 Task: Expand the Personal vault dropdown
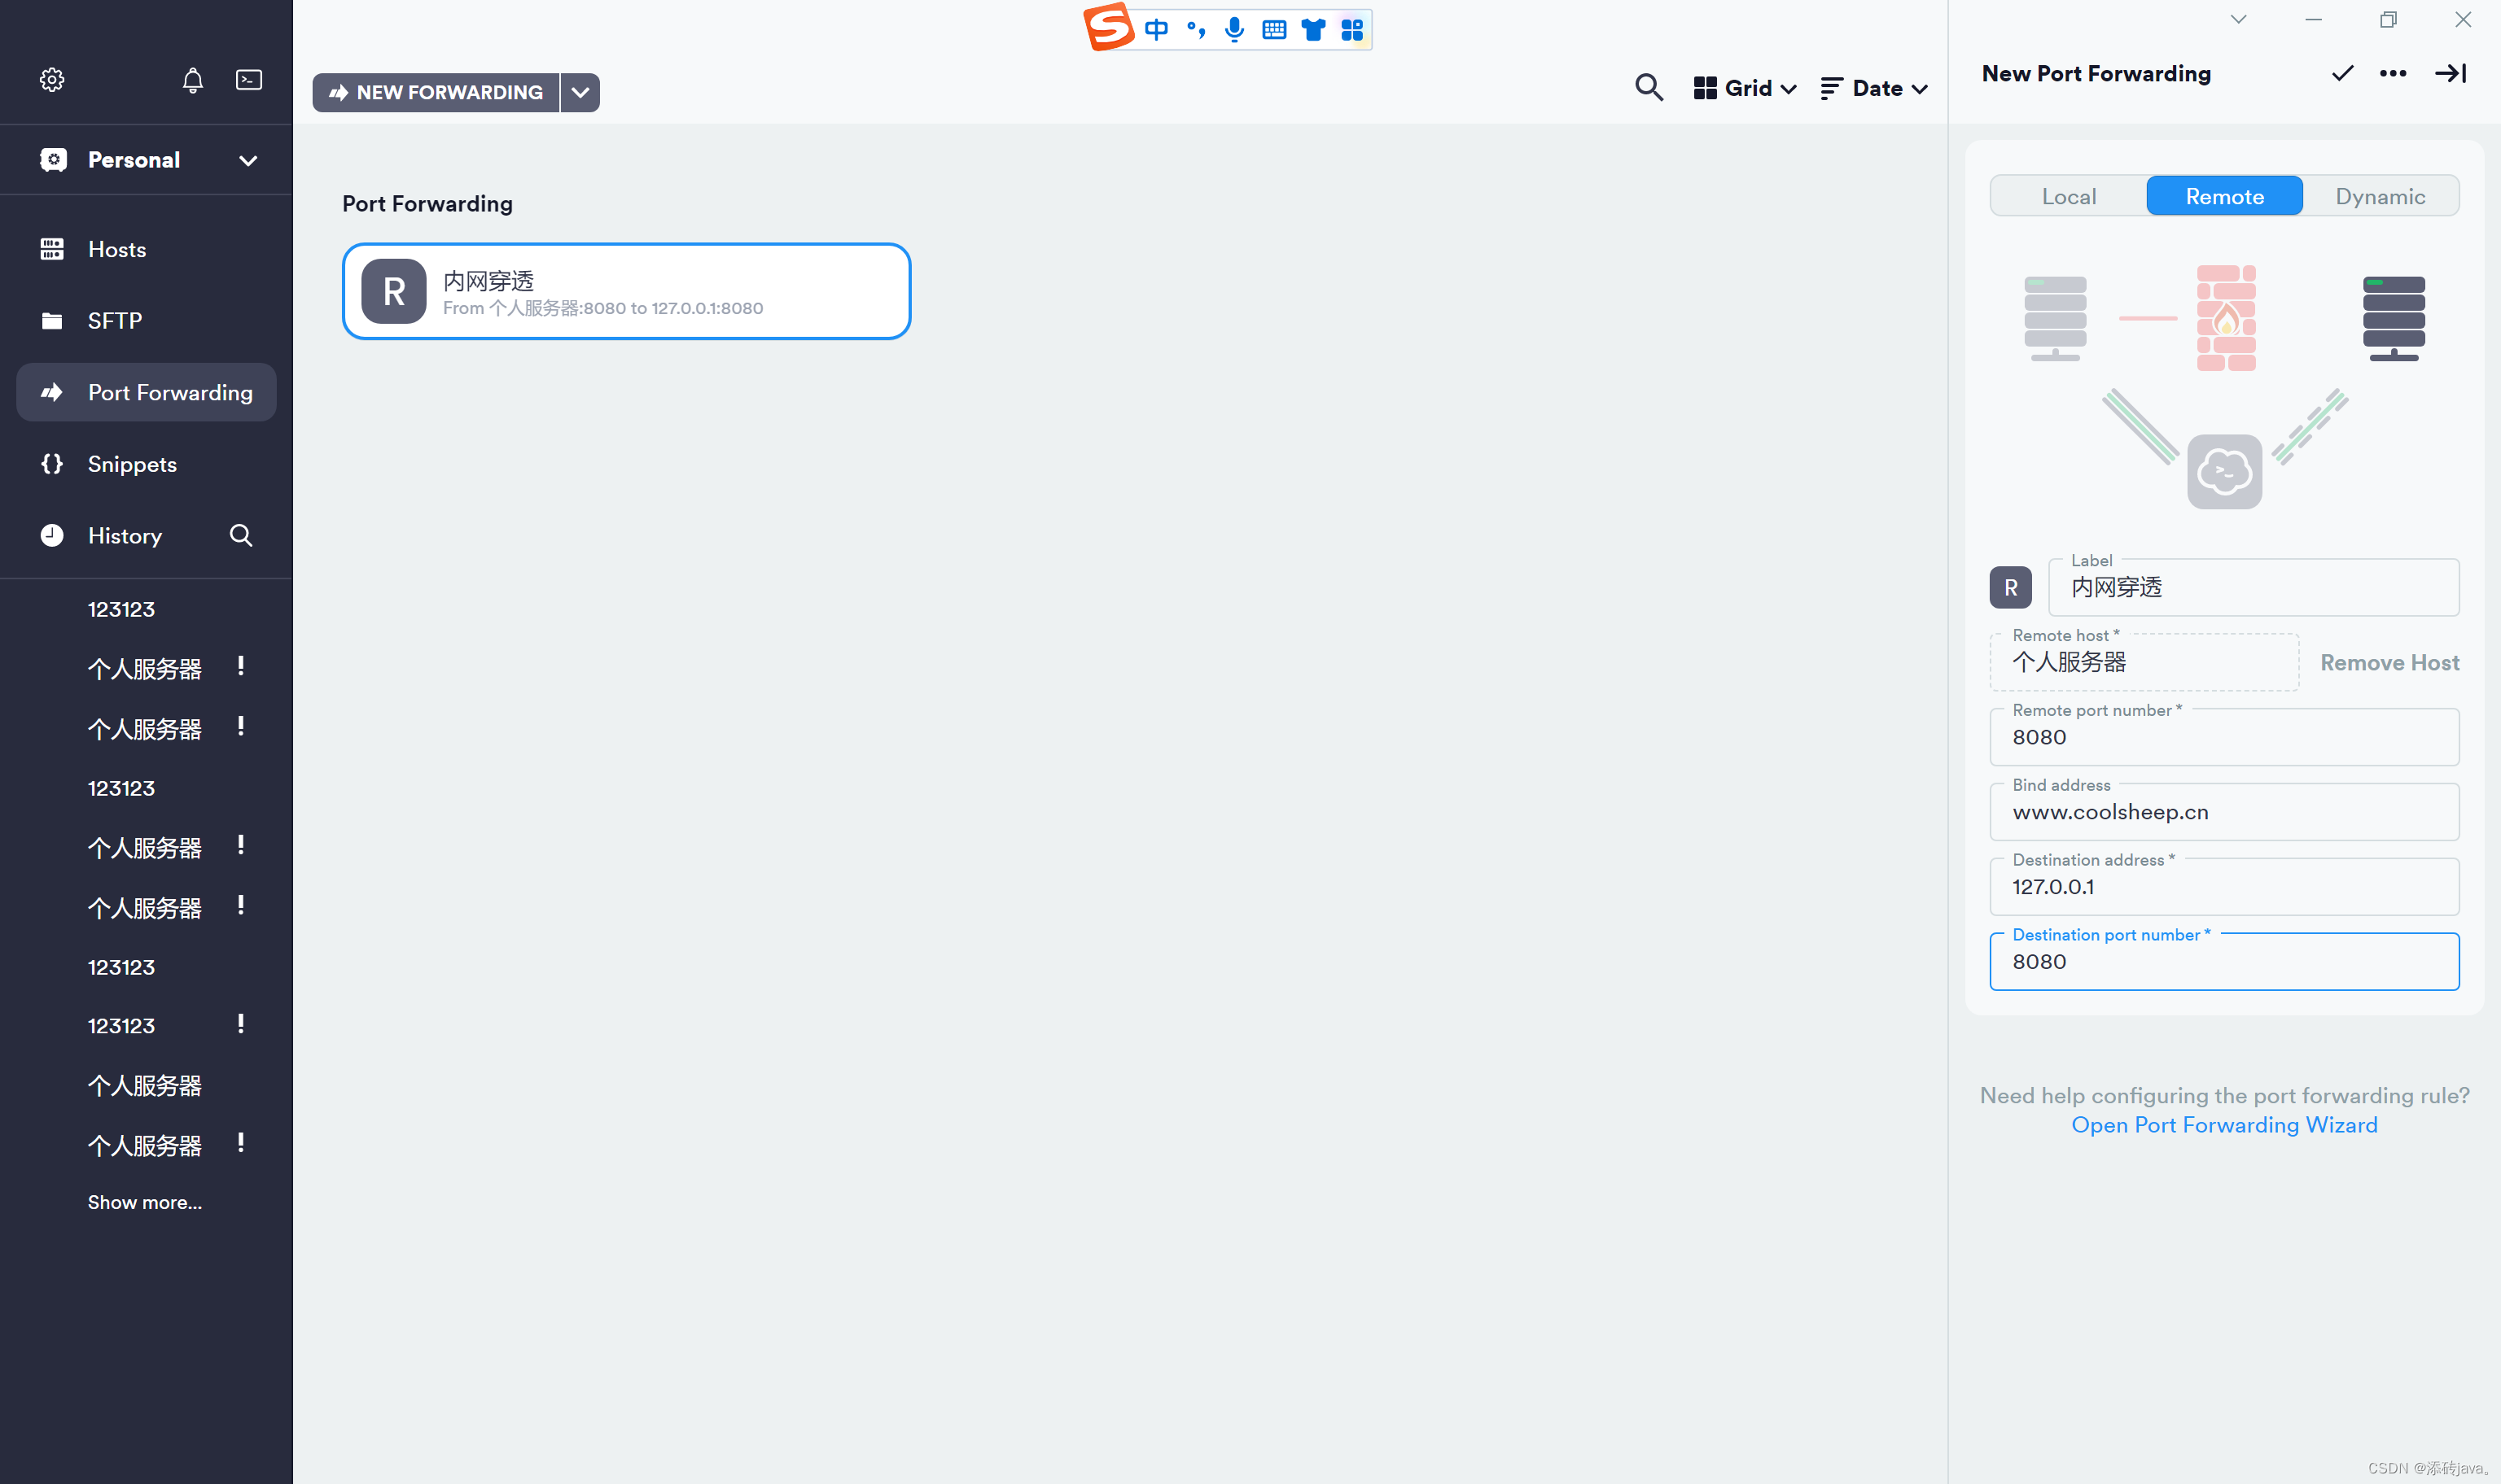(248, 160)
